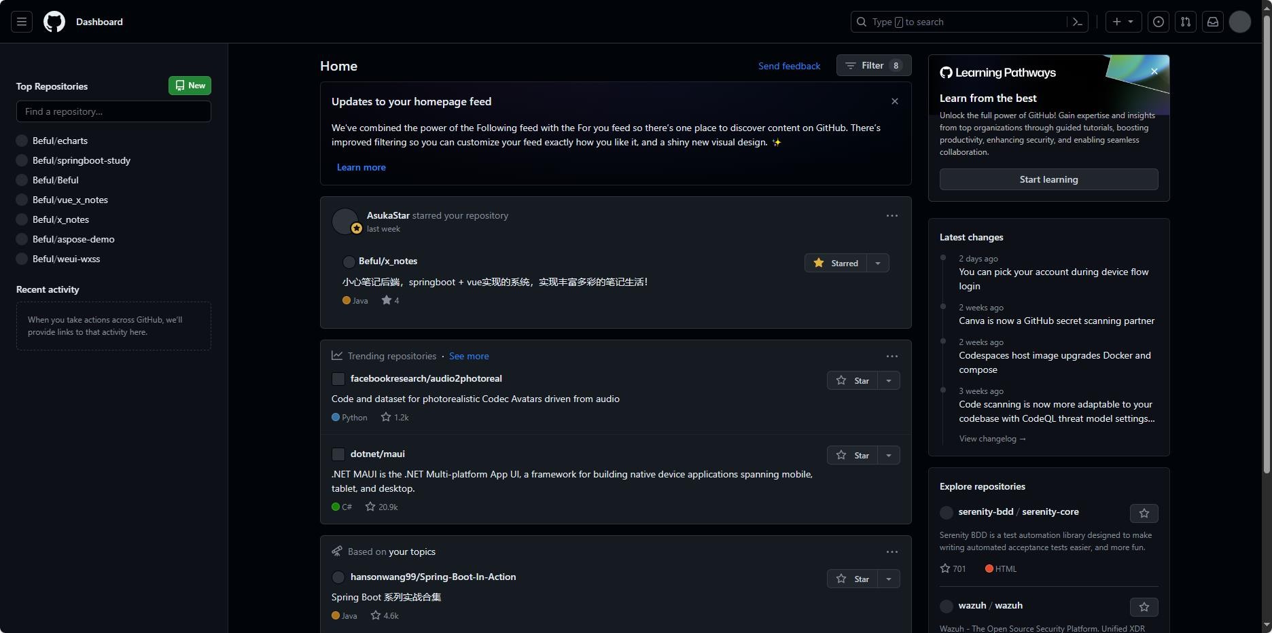Open the command palette icon

tap(1078, 22)
